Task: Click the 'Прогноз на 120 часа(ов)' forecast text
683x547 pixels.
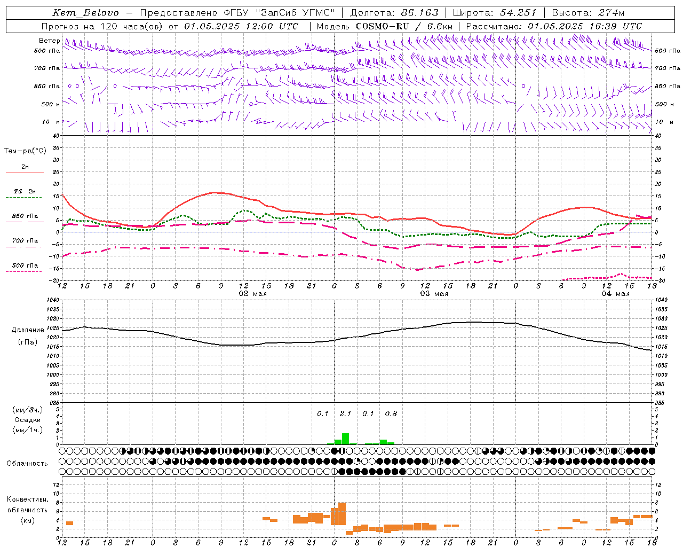Action: 102,26
